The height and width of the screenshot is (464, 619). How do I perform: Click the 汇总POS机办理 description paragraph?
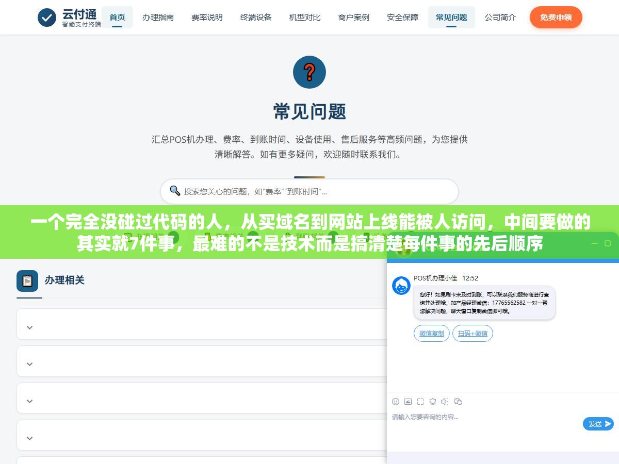[309, 146]
